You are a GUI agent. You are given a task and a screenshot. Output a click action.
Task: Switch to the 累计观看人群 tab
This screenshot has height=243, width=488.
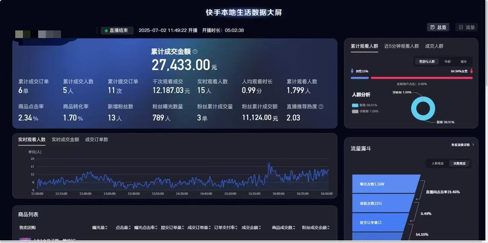(x=364, y=46)
